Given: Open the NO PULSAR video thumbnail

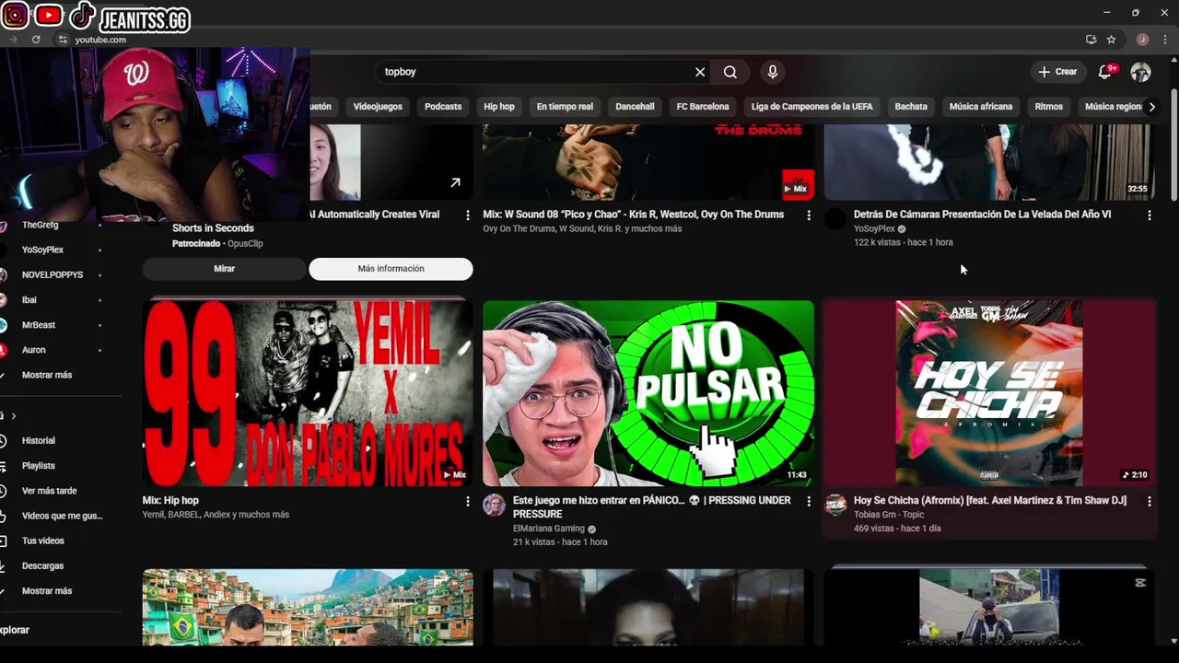Looking at the screenshot, I should point(648,393).
